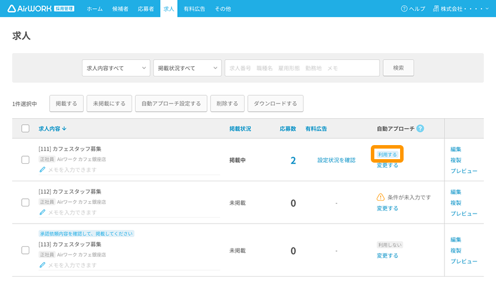The width and height of the screenshot is (496, 289).
Task: Click the 未掲載にする button
Action: point(109,104)
